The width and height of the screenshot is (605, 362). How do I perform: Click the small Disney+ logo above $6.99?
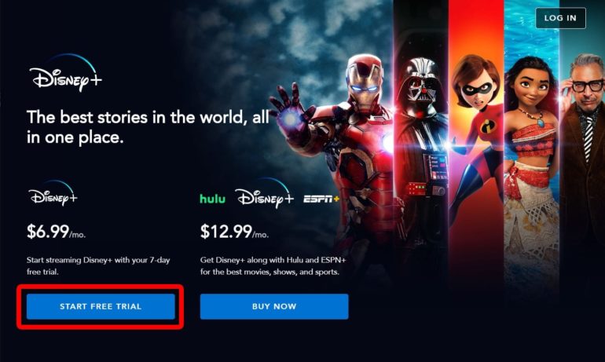tap(53, 193)
